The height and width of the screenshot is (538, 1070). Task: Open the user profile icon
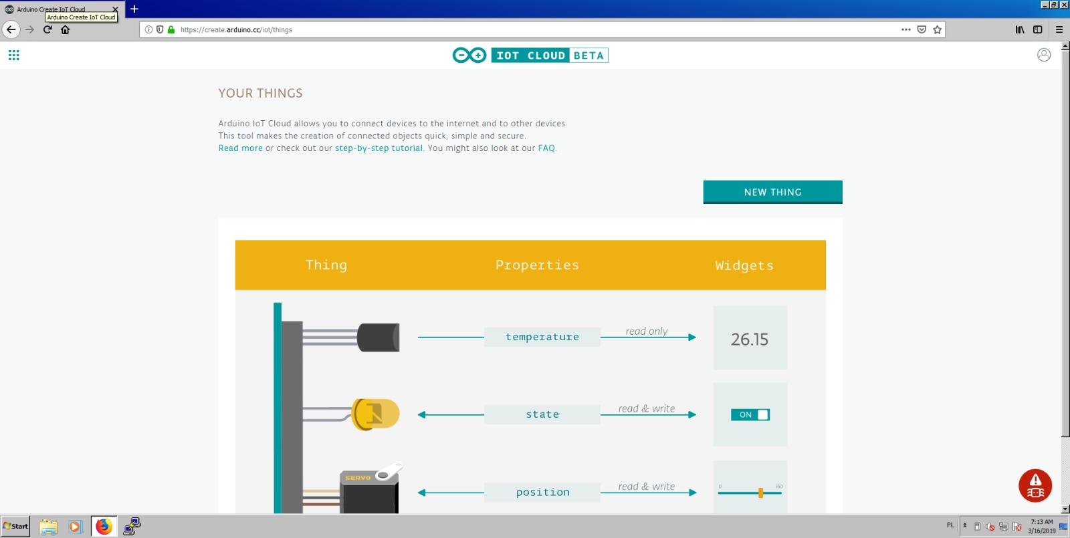point(1044,55)
